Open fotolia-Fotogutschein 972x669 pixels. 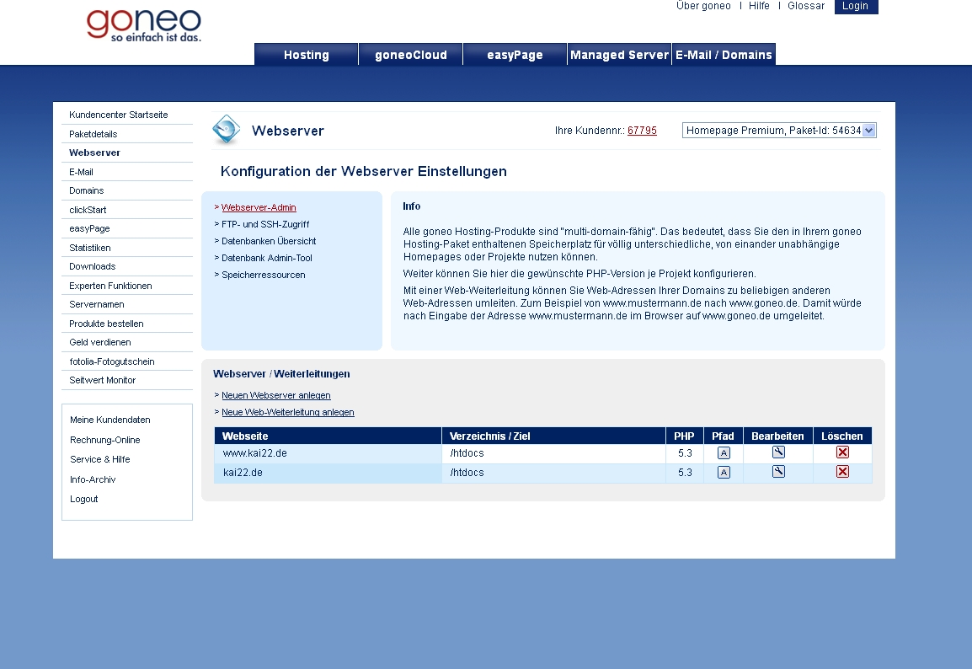pos(111,361)
